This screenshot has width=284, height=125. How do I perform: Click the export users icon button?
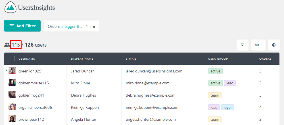pyautogui.click(x=243, y=45)
